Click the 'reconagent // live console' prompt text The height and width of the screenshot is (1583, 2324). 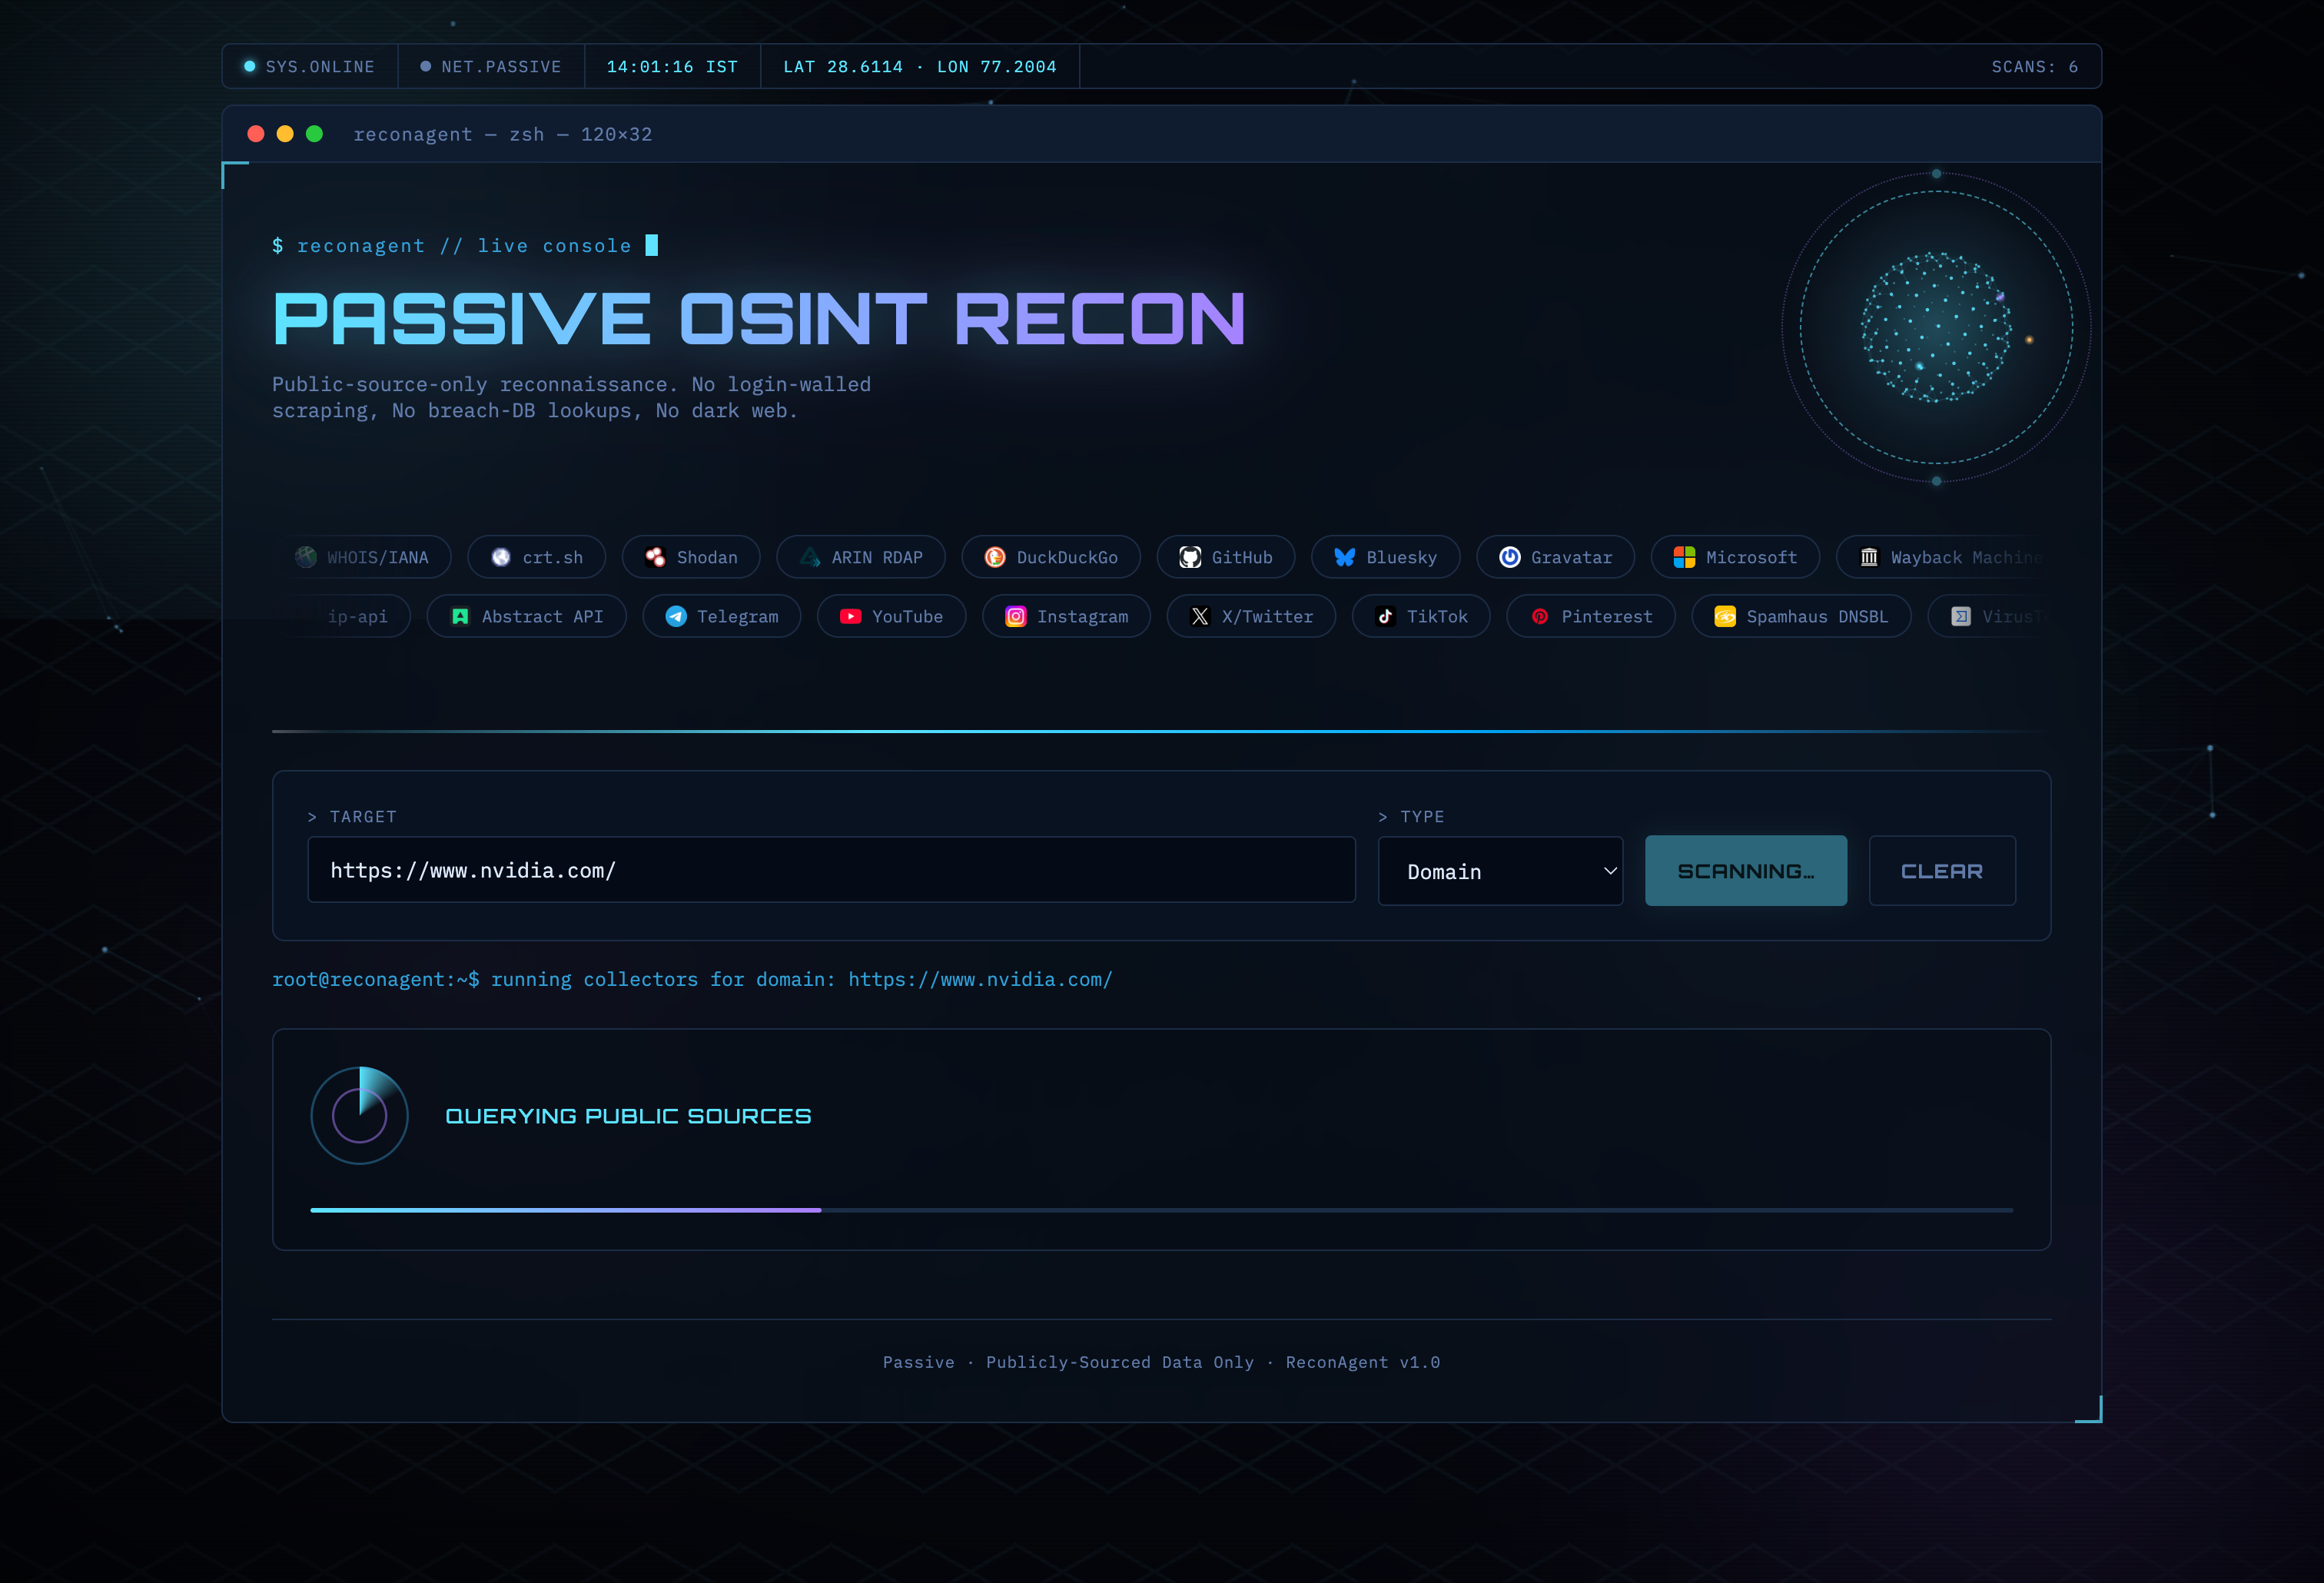464,246
